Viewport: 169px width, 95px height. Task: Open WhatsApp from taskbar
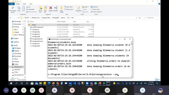coord(96,83)
